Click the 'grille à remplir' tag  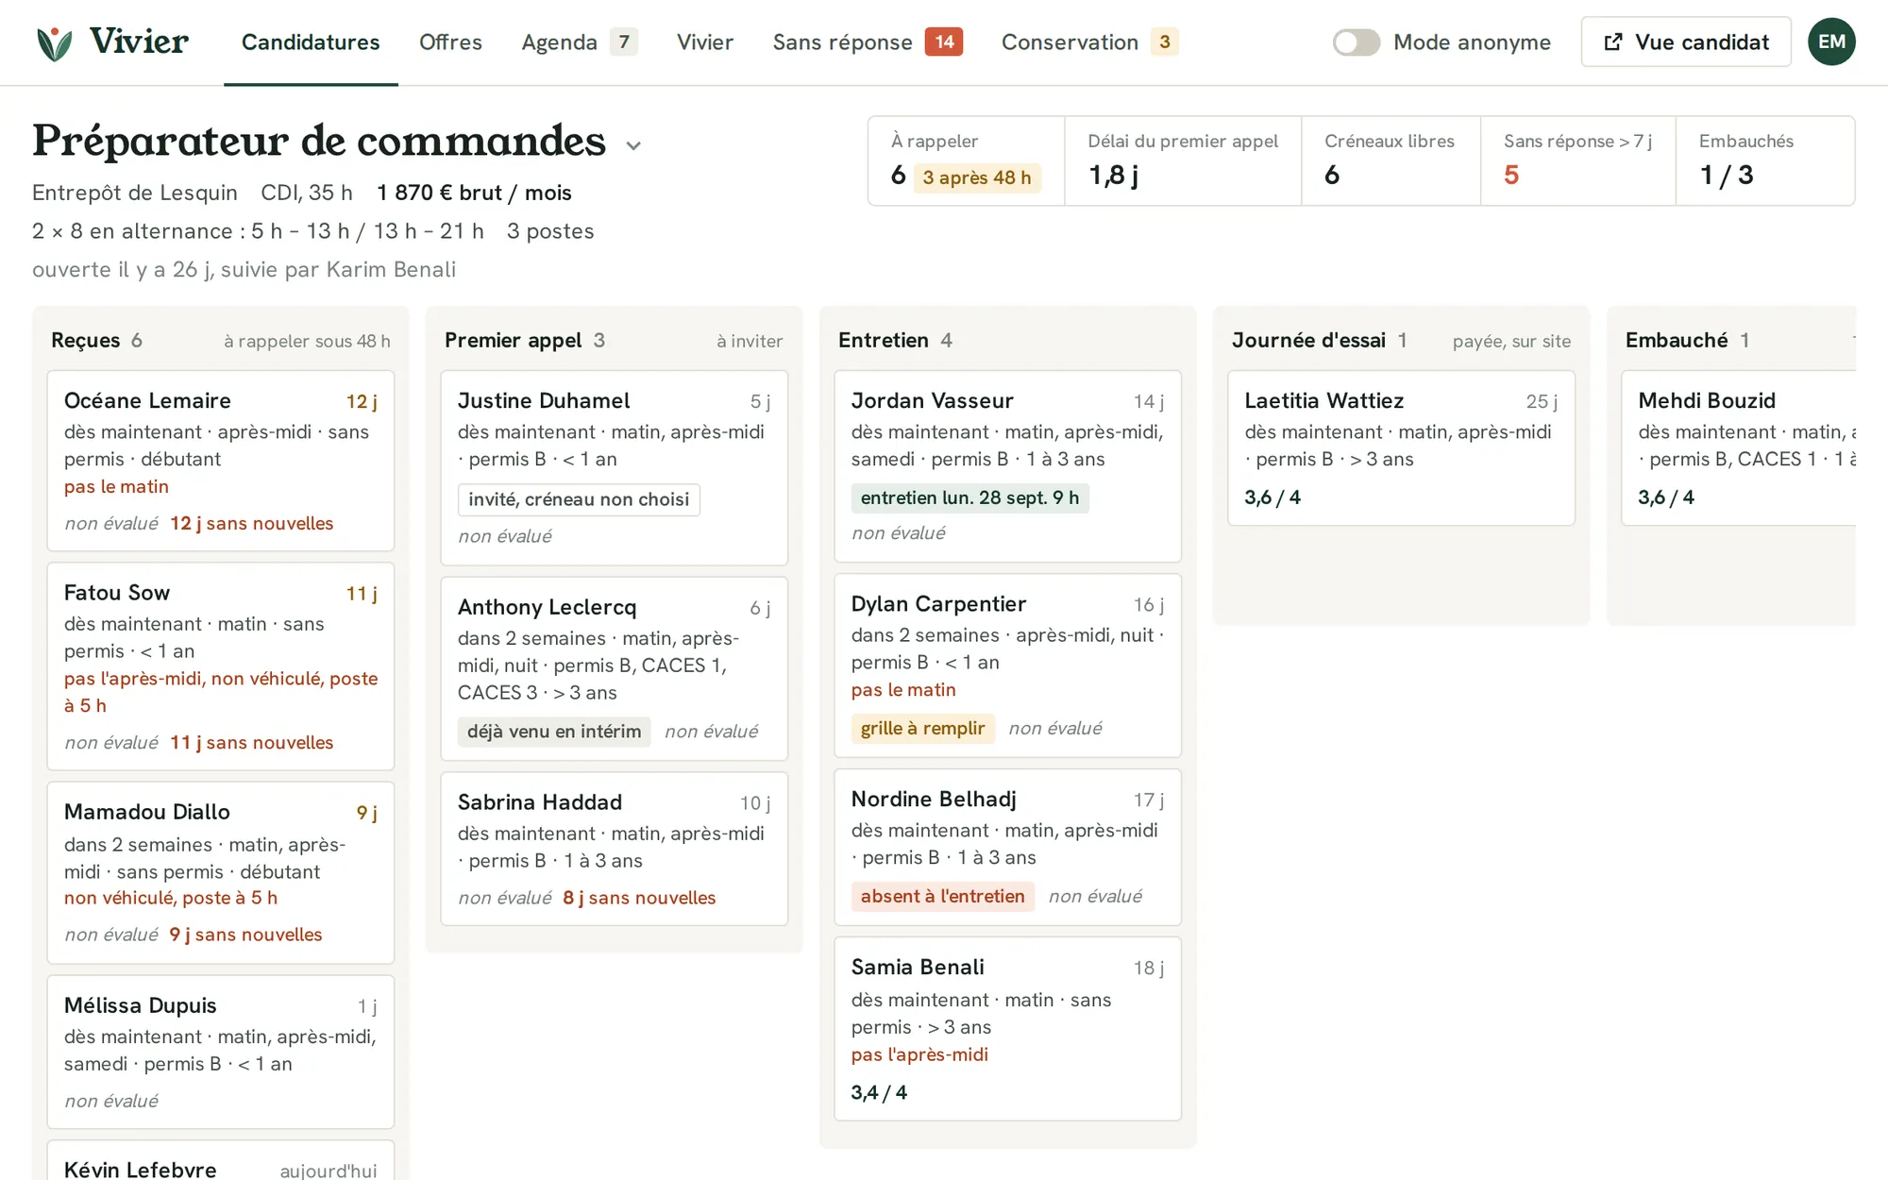pos(922,728)
